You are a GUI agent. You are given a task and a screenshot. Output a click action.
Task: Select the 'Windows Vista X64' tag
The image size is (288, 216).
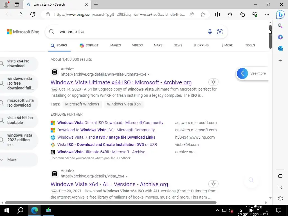(x=124, y=104)
